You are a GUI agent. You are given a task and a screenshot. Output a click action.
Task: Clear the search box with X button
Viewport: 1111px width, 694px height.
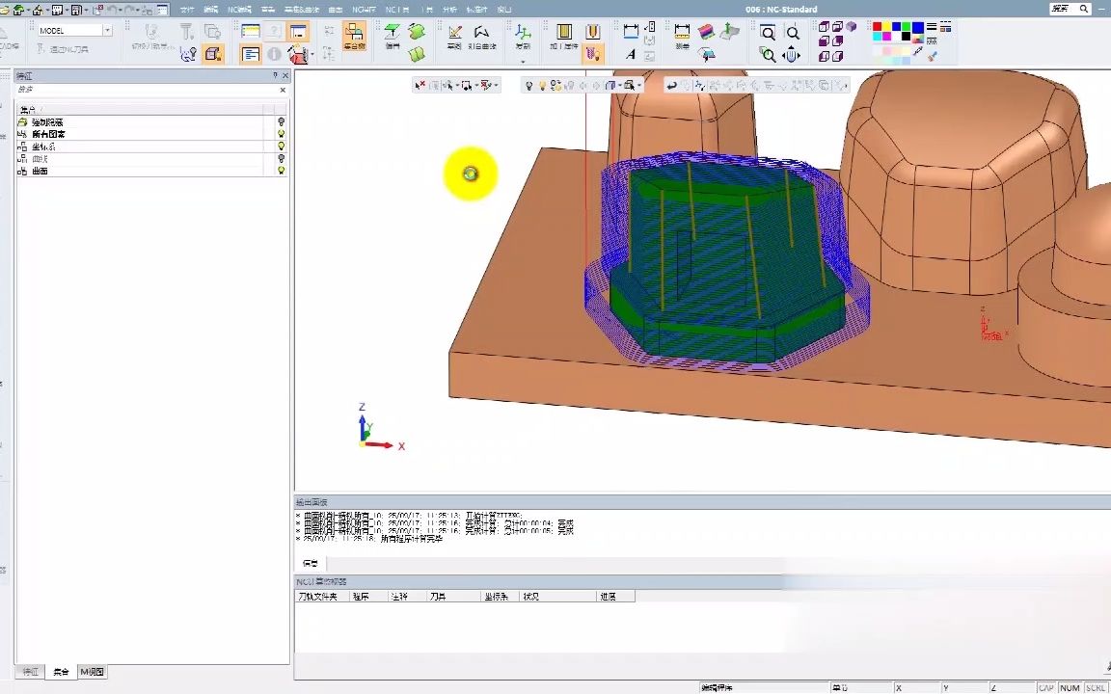[x=283, y=90]
